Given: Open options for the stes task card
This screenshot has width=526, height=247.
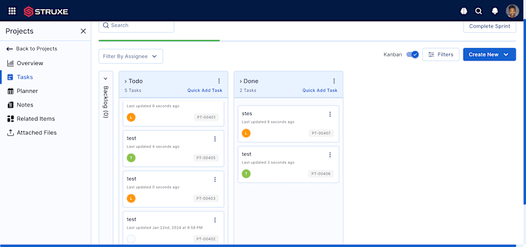Looking at the screenshot, I should pos(330,114).
